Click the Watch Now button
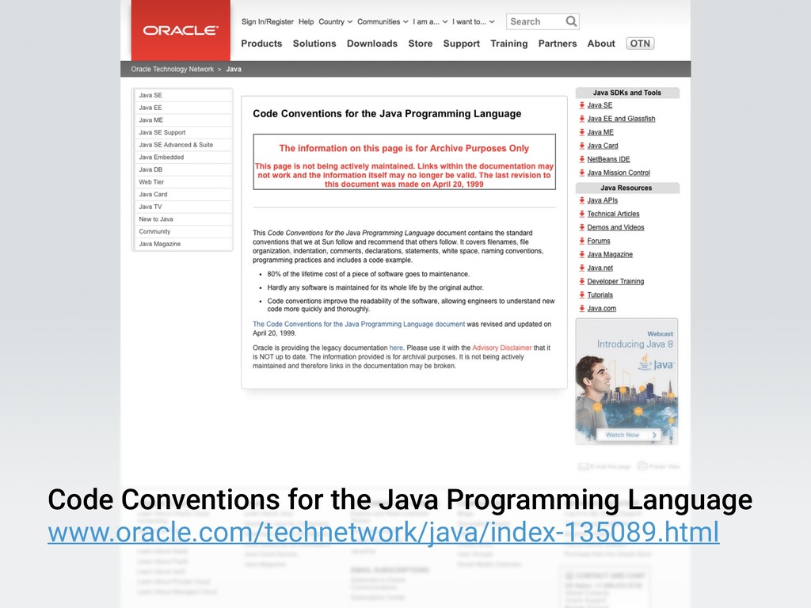Viewport: 811px width, 608px height. tap(628, 435)
